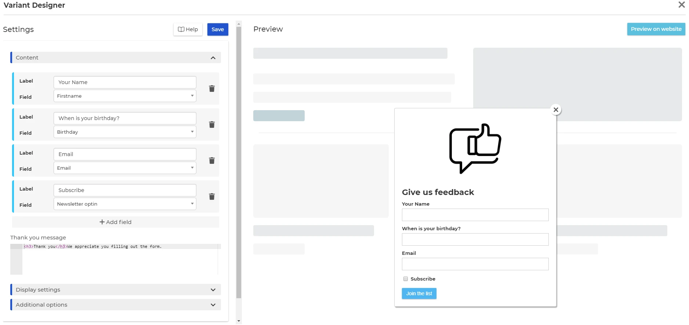
Task: Open the Newsletter optin field dropdown
Action: 125,204
